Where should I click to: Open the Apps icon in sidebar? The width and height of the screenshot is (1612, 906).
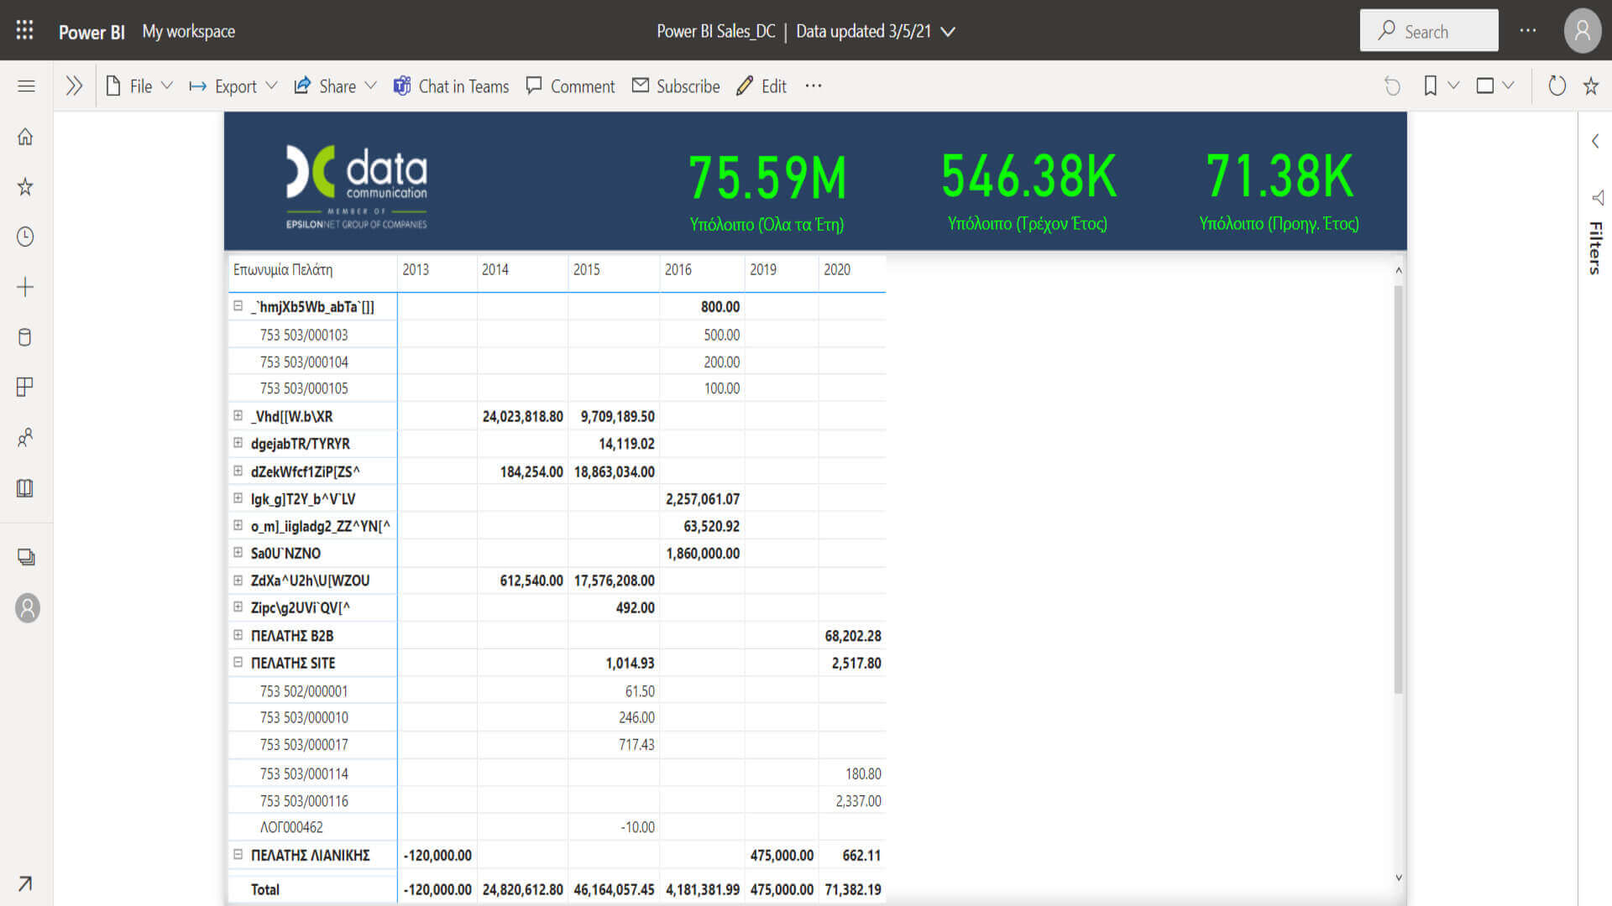tap(25, 387)
